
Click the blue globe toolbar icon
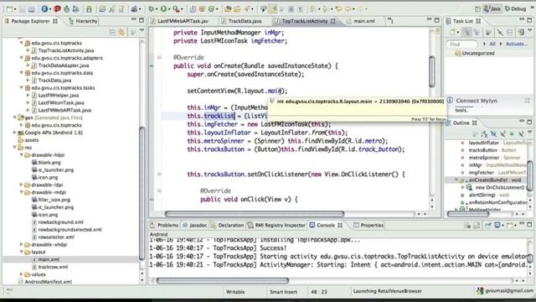(x=44, y=9)
